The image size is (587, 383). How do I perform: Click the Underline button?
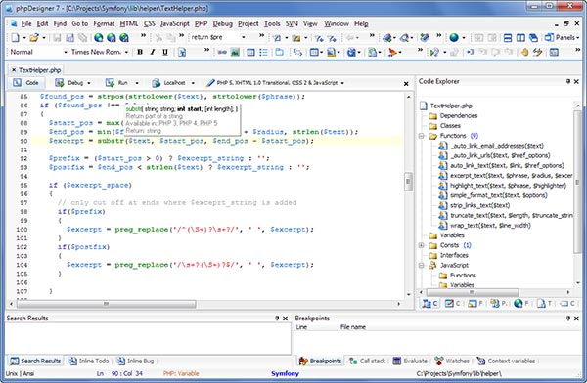(165, 52)
